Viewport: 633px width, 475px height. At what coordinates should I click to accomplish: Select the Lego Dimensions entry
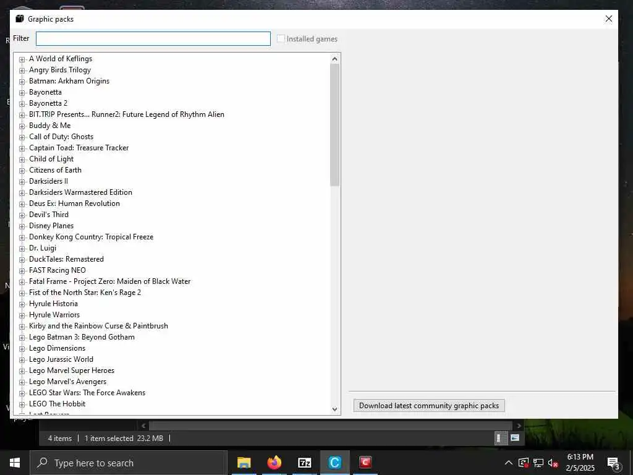(x=57, y=348)
